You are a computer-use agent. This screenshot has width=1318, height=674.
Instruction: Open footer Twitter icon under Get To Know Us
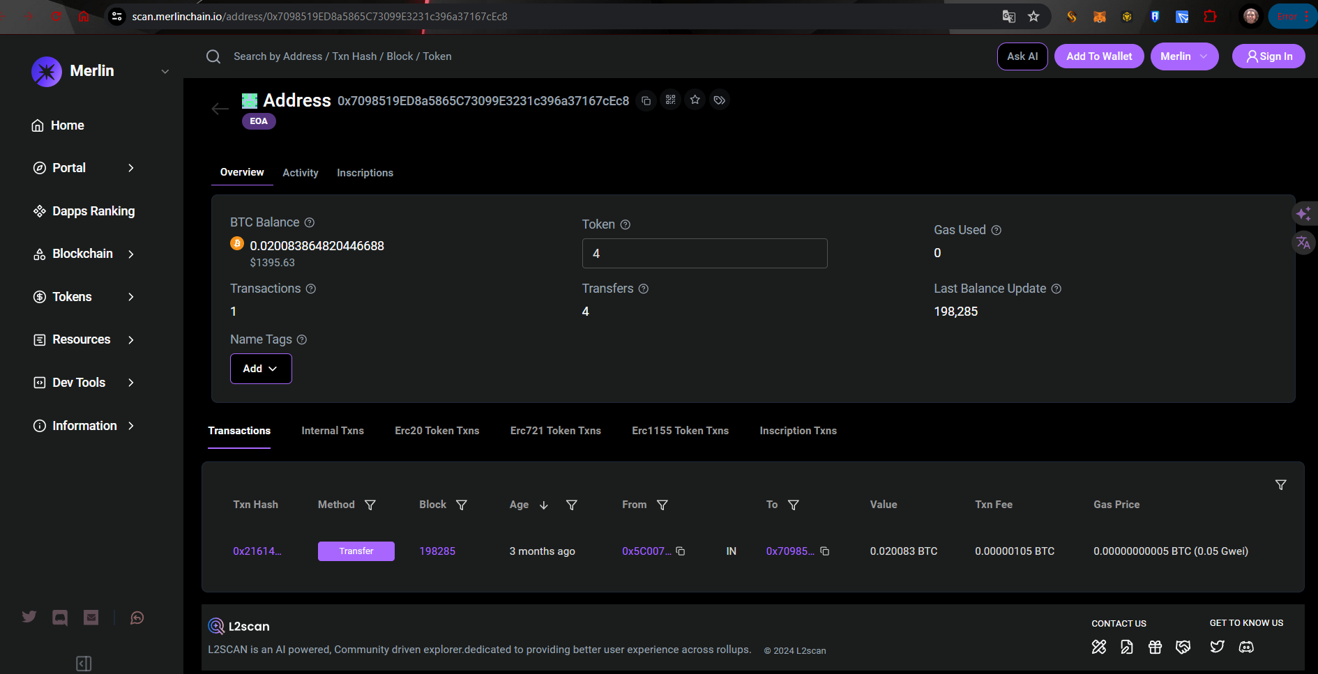1217,647
